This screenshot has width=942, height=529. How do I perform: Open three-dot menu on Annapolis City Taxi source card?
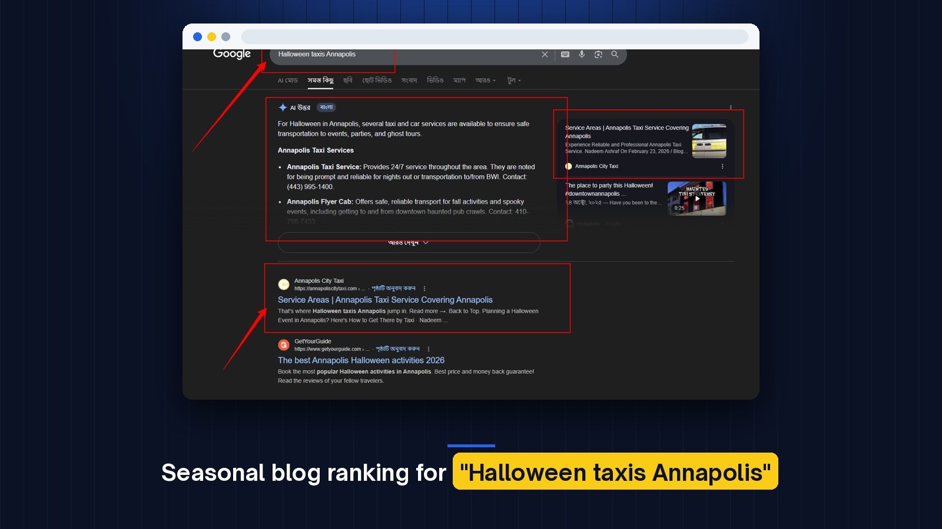[x=722, y=166]
